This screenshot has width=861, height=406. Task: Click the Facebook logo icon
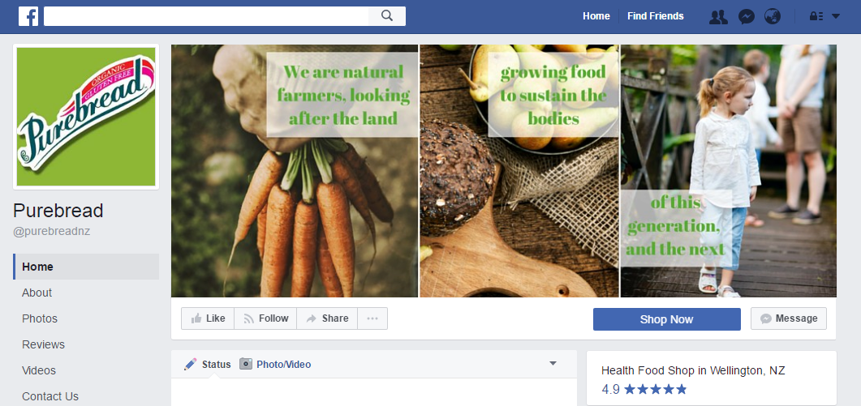[28, 16]
